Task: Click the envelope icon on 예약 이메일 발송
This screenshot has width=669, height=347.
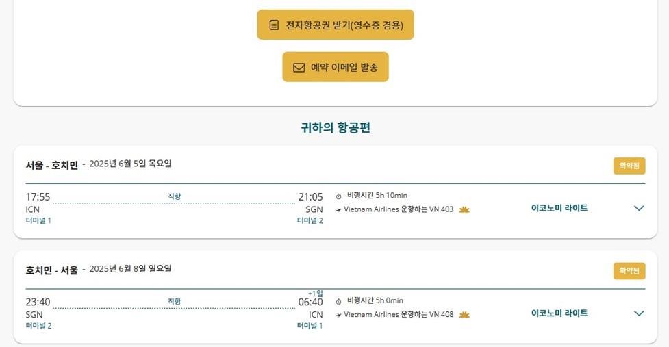Action: [x=299, y=68]
